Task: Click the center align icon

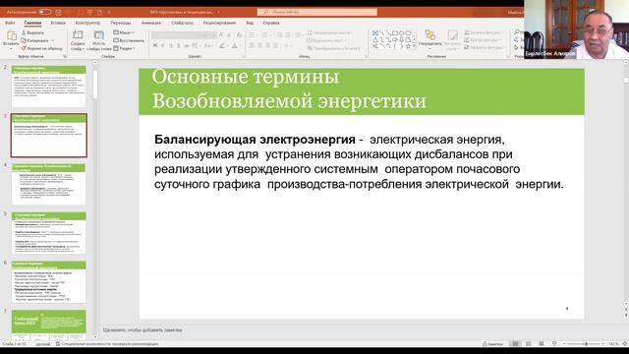Action: 259,46
